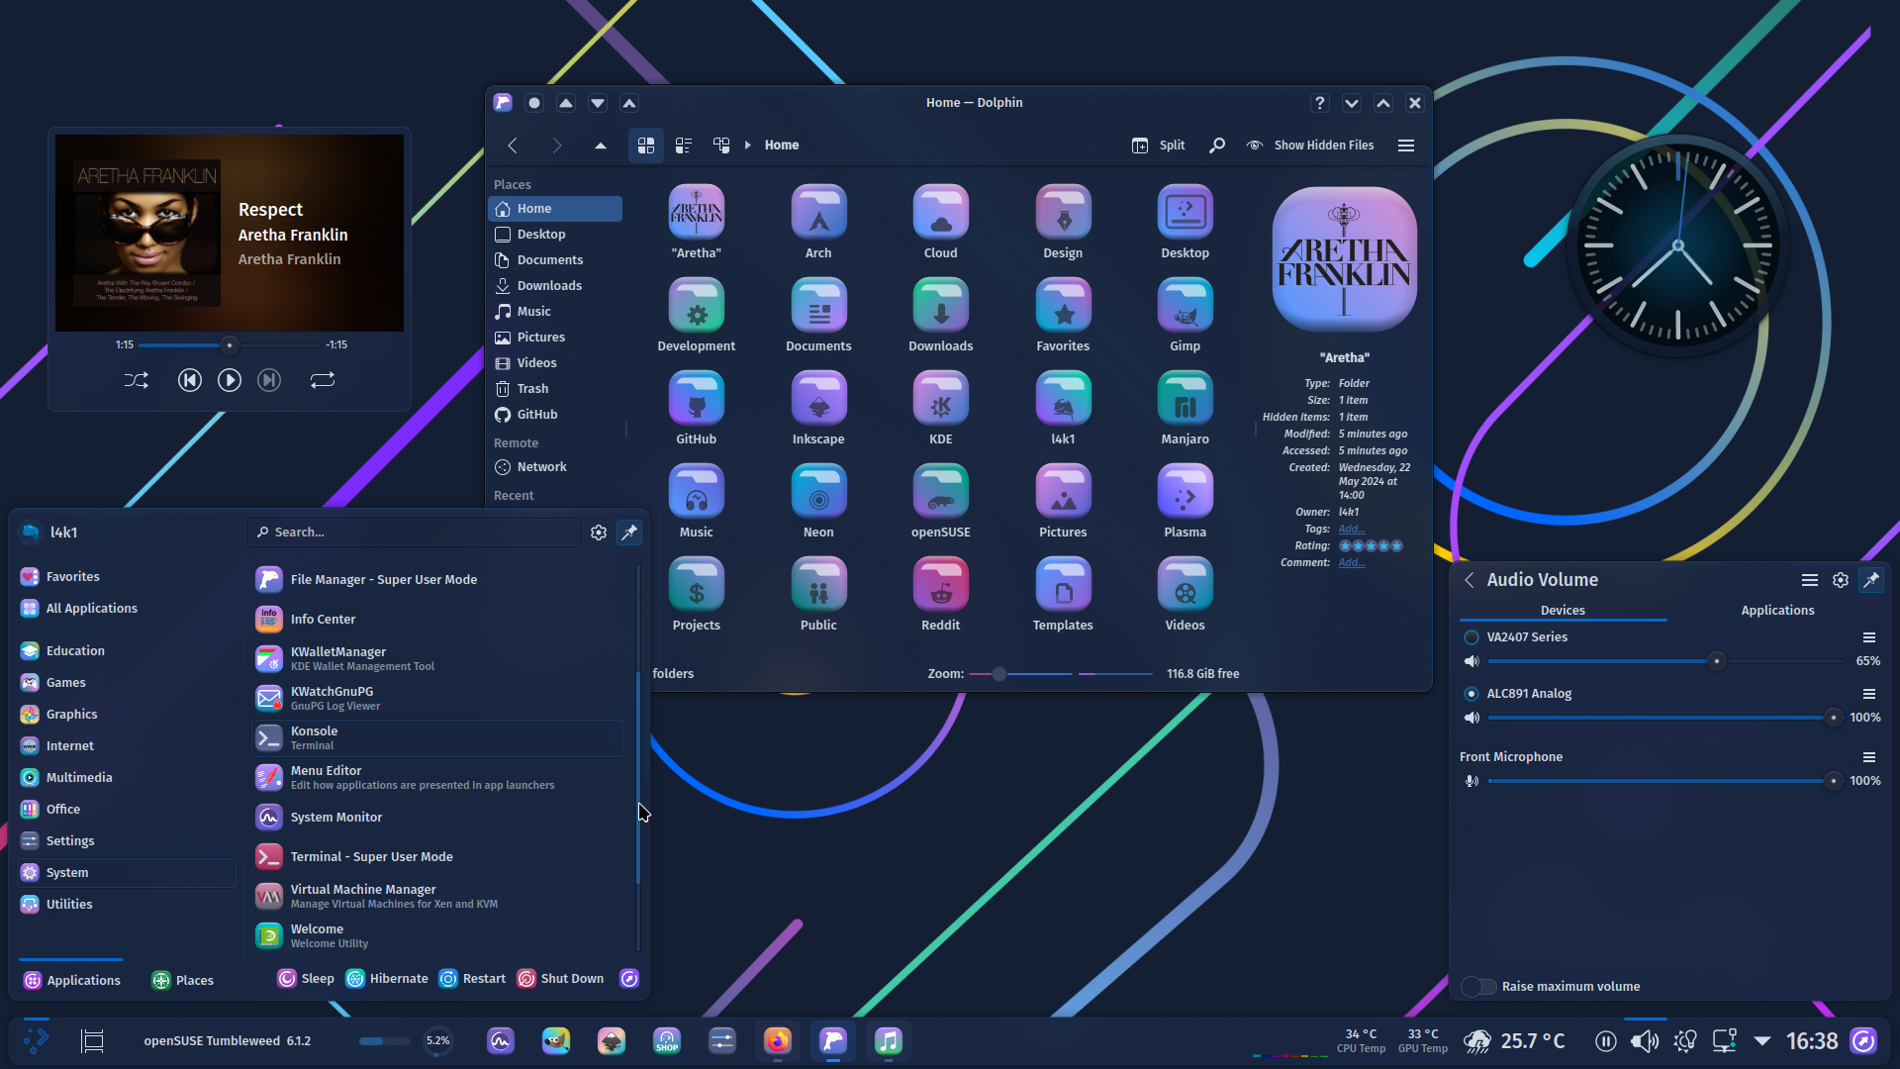Enable Raise maximum volume switch
The image size is (1900, 1069).
coord(1478,987)
